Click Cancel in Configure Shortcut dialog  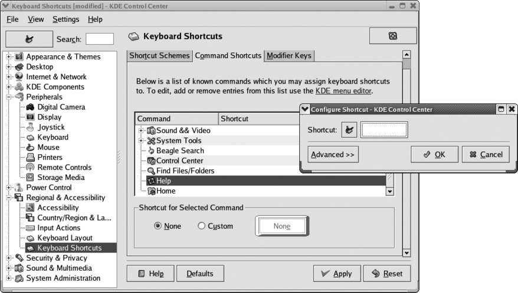pyautogui.click(x=486, y=154)
